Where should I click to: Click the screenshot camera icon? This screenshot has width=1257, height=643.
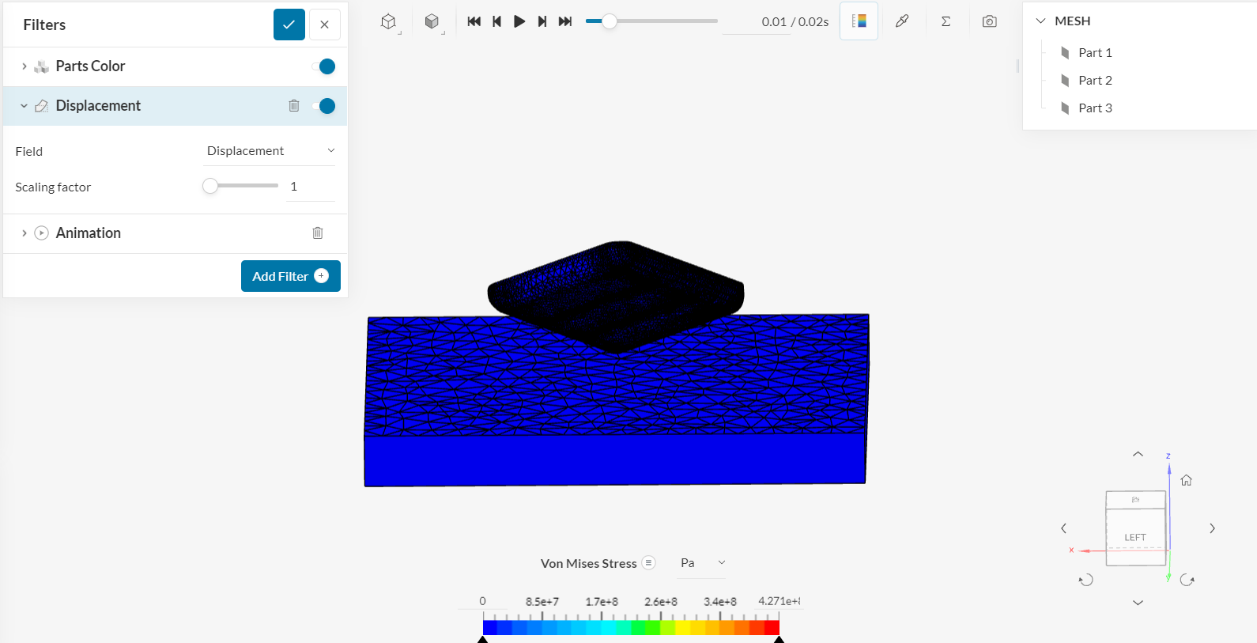(989, 21)
